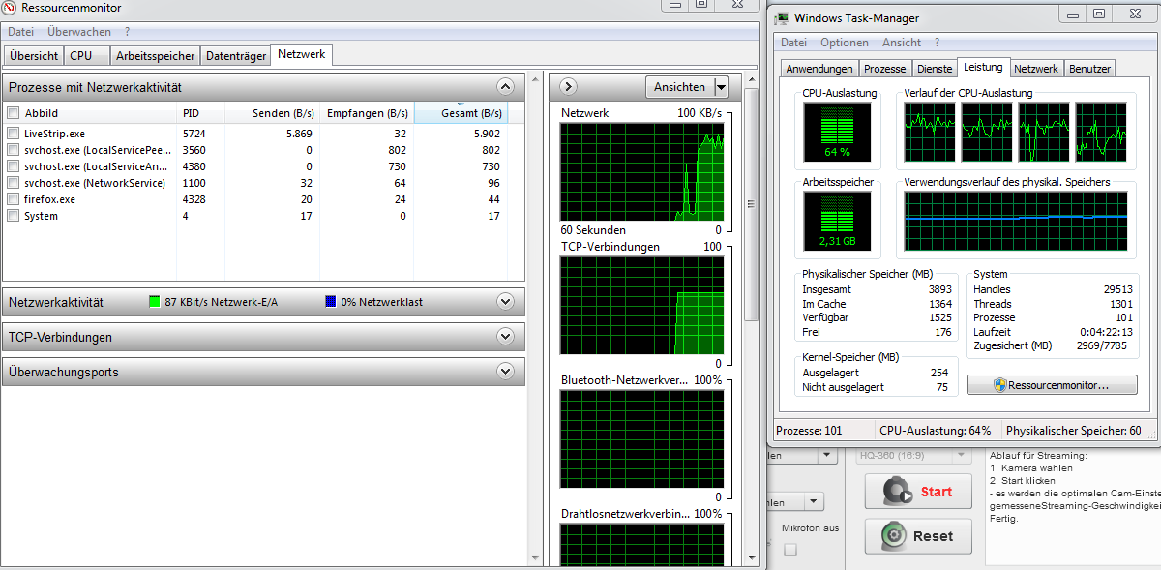Click PID value 5724
The height and width of the screenshot is (570, 1161).
coord(194,134)
